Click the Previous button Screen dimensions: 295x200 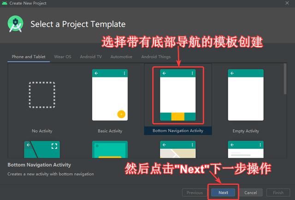pyautogui.click(x=195, y=193)
